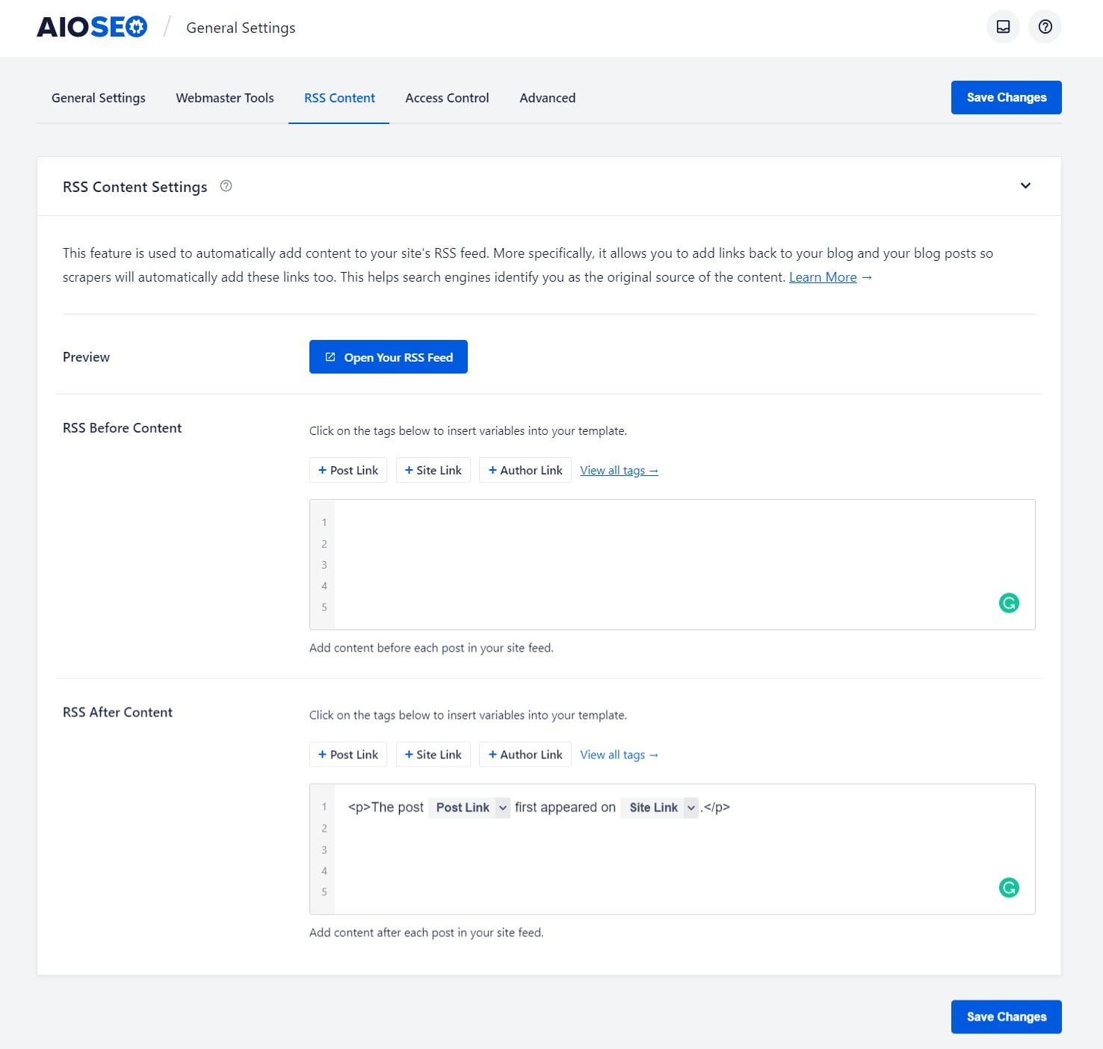Go to the Advanced tab
1103x1049 pixels.
[x=547, y=98]
